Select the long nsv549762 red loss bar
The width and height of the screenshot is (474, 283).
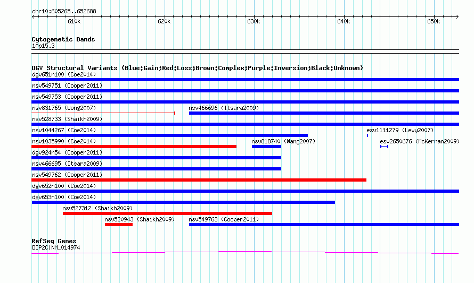click(x=199, y=180)
